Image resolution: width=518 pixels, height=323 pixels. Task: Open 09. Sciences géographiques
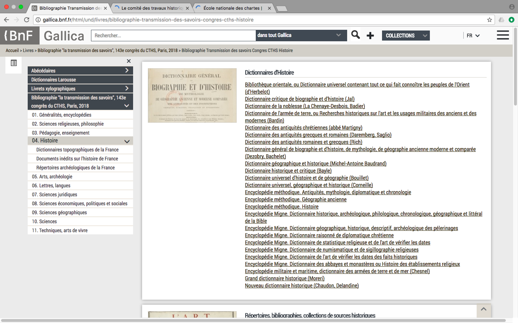click(x=80, y=212)
